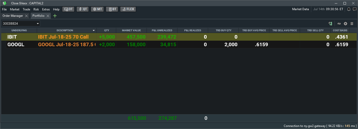Screen dimensions: 358x129
Task: Open the MT multi-leg ticket button
Action: click(x=97, y=9)
